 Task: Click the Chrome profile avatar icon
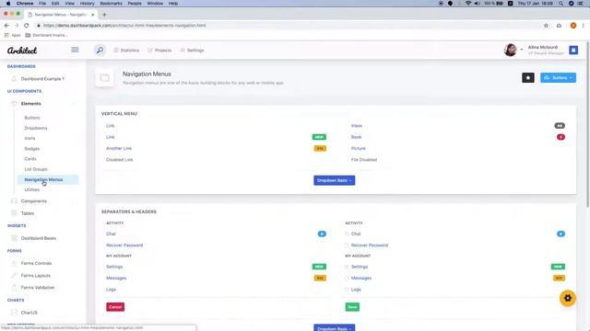point(573,26)
